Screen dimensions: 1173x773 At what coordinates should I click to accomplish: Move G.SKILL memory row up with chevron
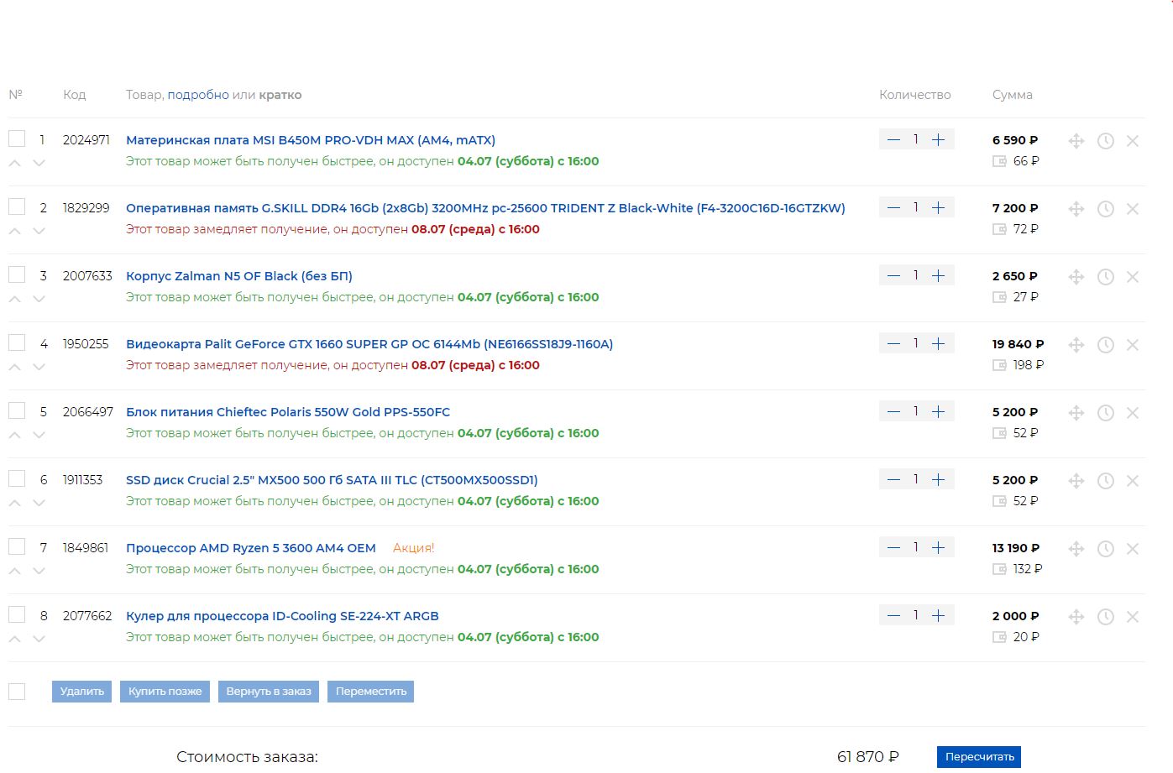[15, 231]
